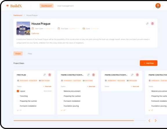Click the Start Date calendar icon
Screen dimensions: 167x129
(x=33, y=28)
